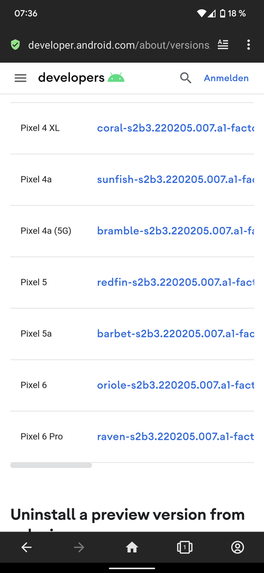The height and width of the screenshot is (573, 264).
Task: Tap the Android developers logo
Action: (x=81, y=78)
